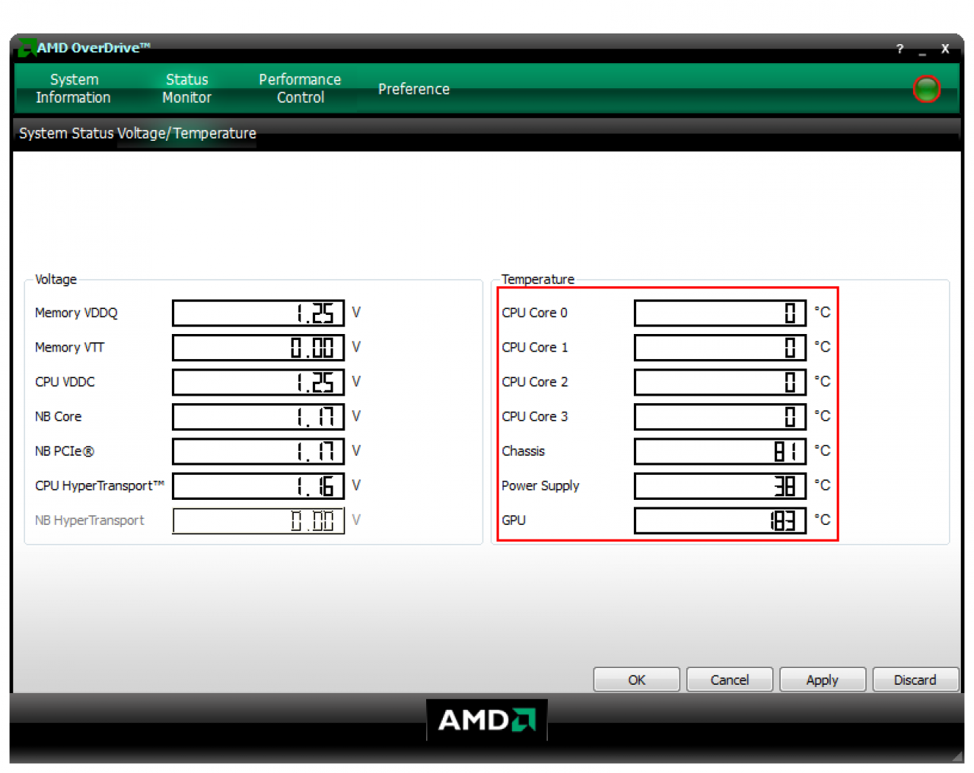The image size is (974, 773).
Task: Click the CPU Core 2 label
Action: pos(534,382)
